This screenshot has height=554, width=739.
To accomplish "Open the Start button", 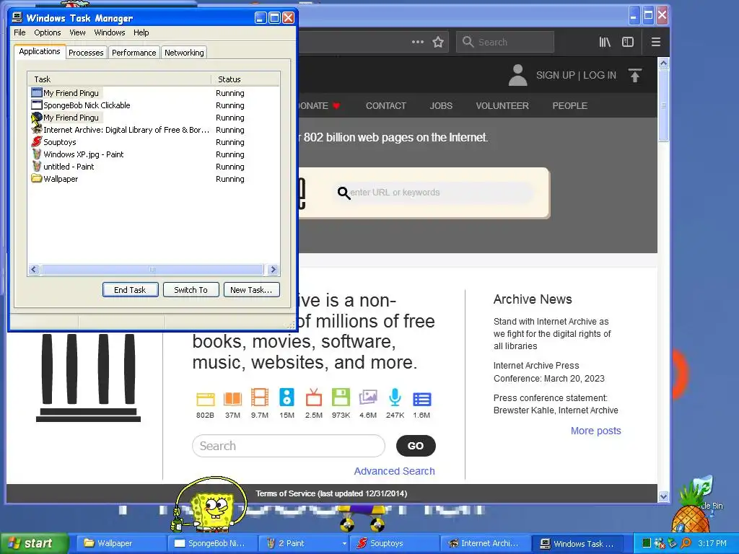I will [35, 543].
